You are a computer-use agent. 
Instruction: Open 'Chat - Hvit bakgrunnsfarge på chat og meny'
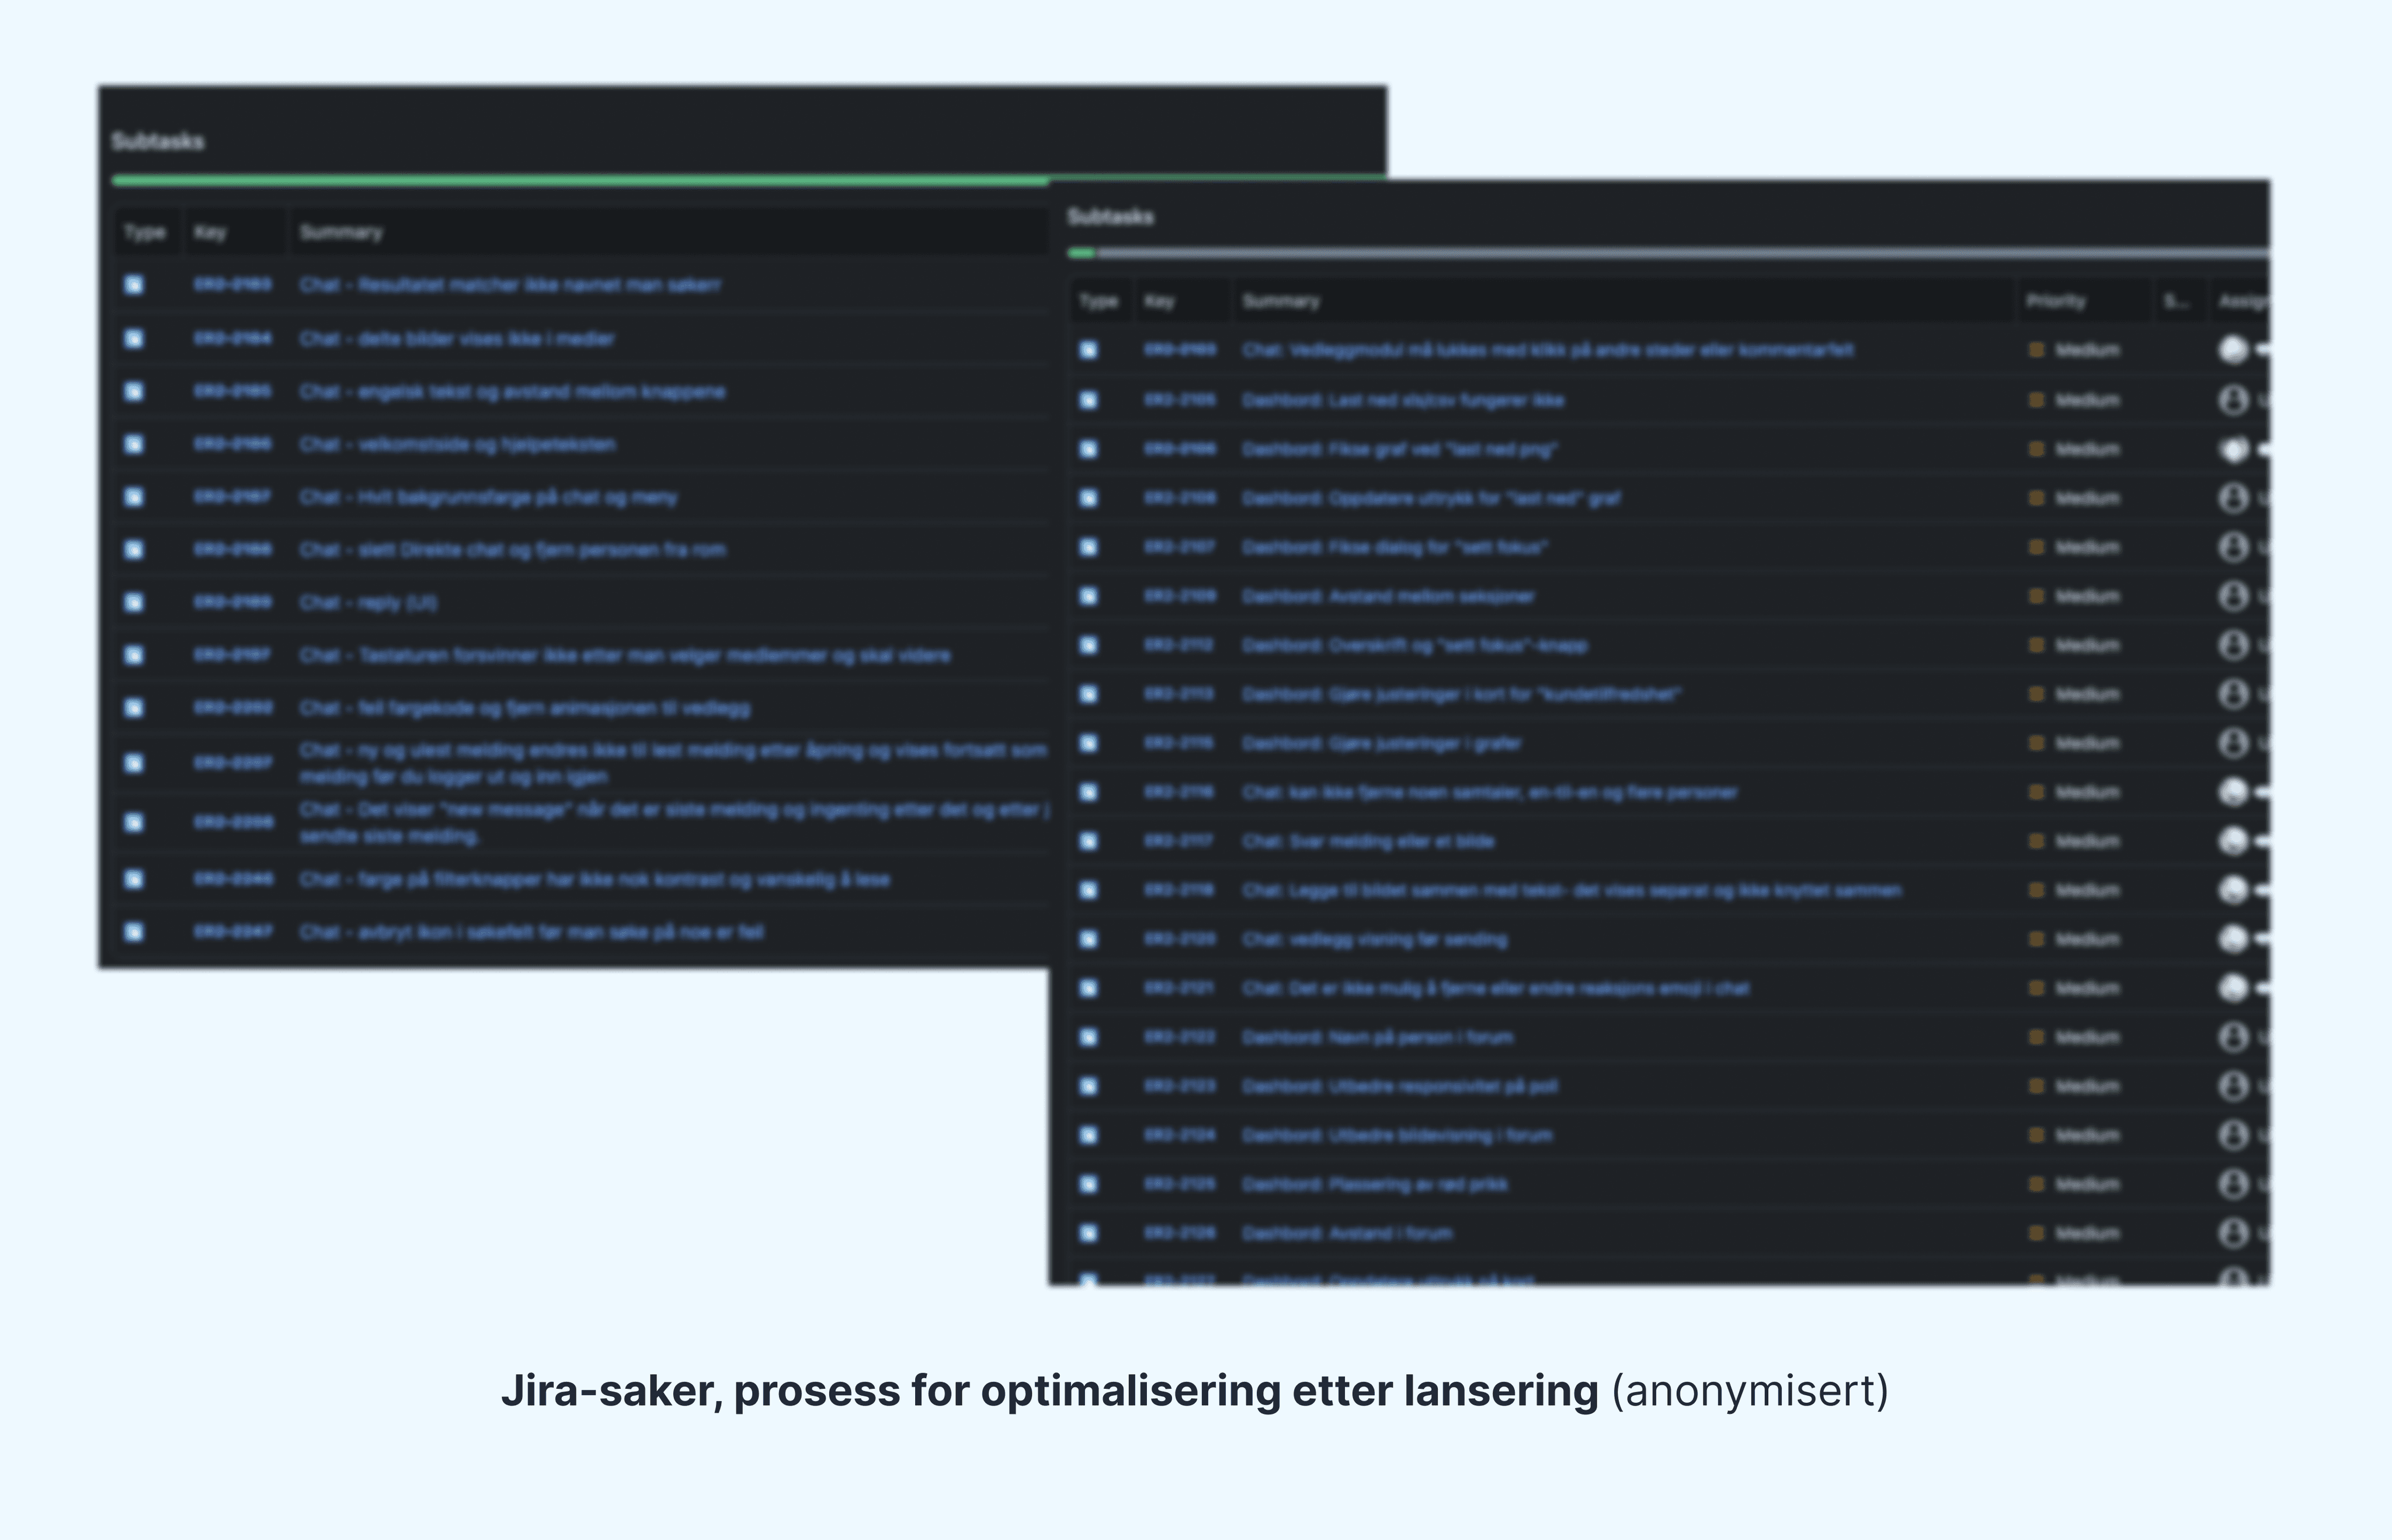click(x=488, y=497)
